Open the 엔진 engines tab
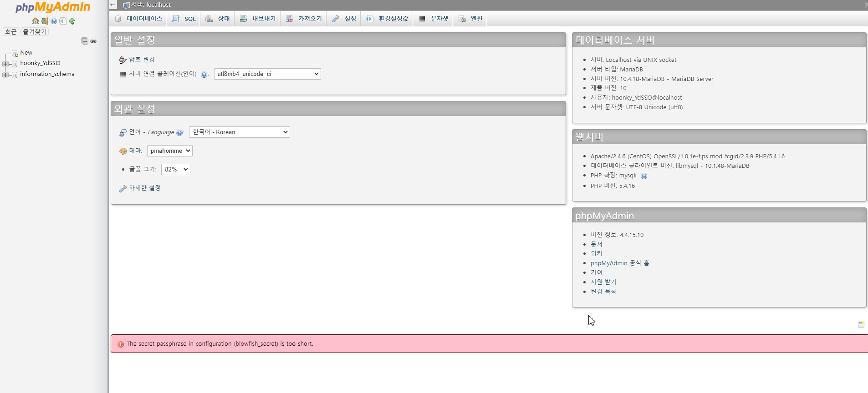 click(470, 19)
